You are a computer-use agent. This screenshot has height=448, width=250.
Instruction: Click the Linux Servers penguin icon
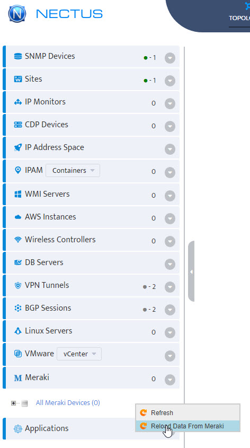tap(18, 331)
